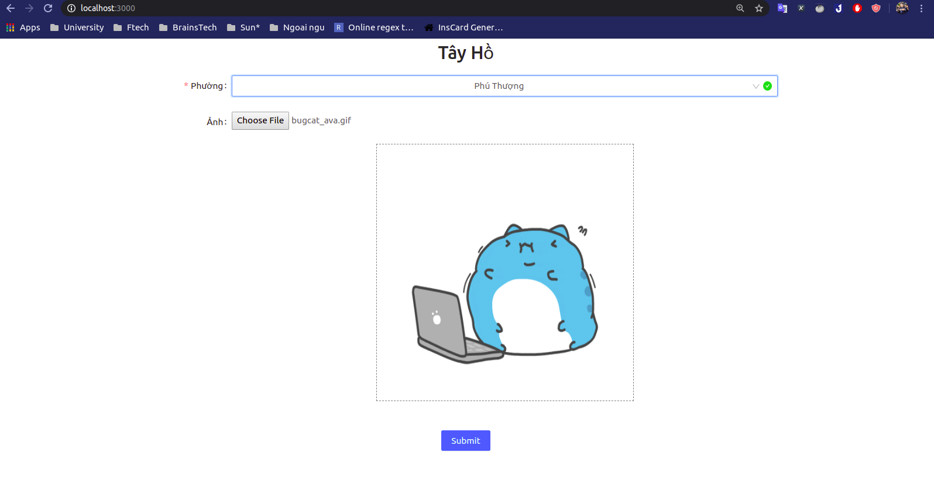The width and height of the screenshot is (934, 504).
Task: Open the red shield blocker extension
Action: (876, 8)
